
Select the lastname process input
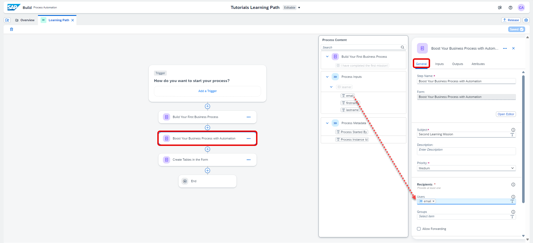tap(350, 110)
